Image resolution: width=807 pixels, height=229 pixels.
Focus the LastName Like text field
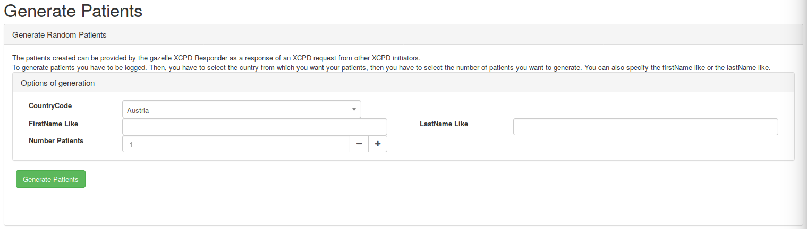(x=645, y=127)
